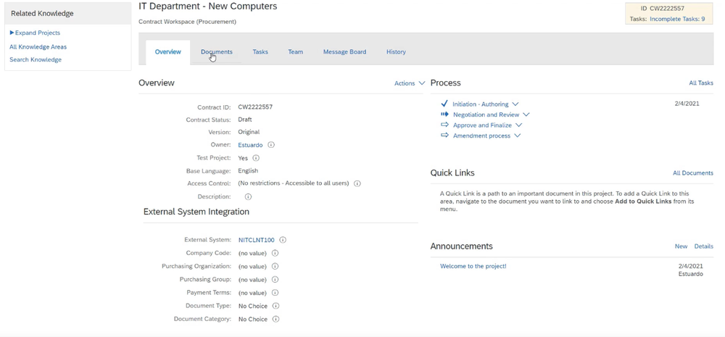Open the Team tab
The image size is (725, 337).
pyautogui.click(x=296, y=51)
